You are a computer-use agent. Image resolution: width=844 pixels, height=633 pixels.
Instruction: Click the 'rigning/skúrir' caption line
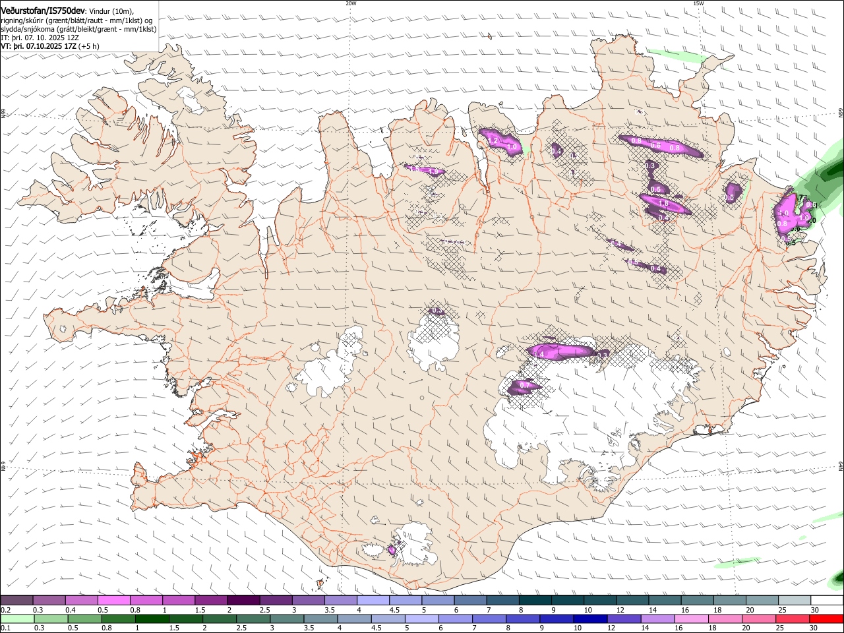tap(76, 20)
